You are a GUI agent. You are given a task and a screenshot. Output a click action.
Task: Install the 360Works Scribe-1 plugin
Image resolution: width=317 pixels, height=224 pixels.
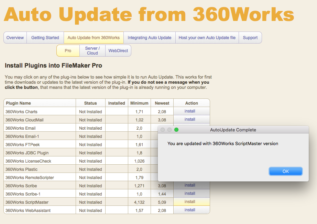(x=190, y=193)
